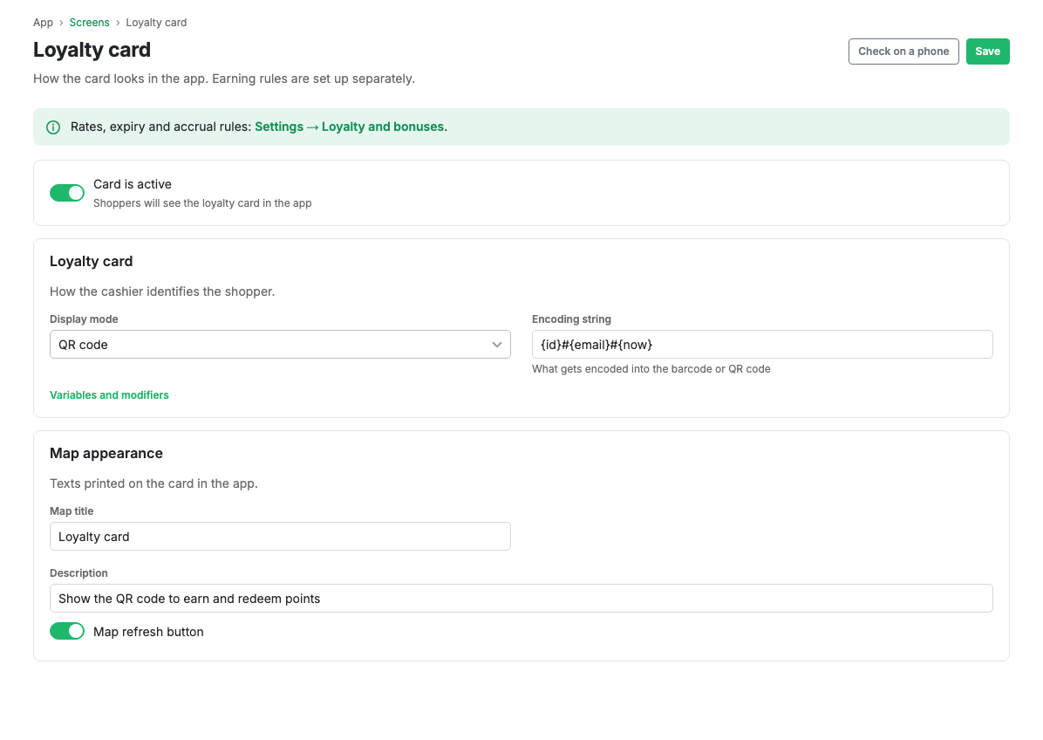
Task: Save the loyalty card settings
Action: tap(988, 51)
